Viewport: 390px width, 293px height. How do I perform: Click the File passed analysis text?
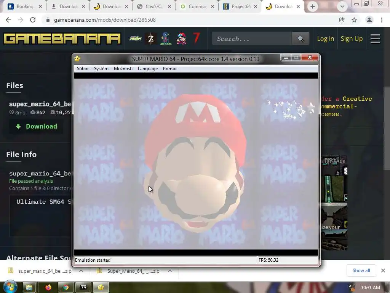[x=31, y=181]
